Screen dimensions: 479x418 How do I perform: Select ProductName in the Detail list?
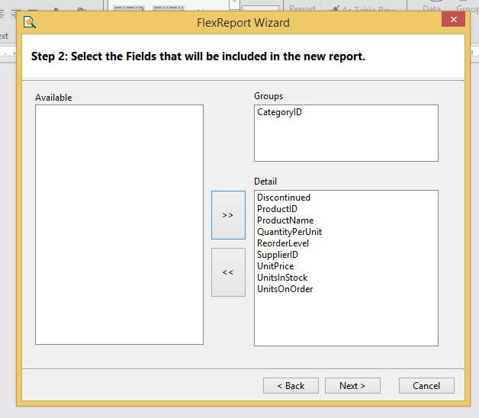coord(285,220)
